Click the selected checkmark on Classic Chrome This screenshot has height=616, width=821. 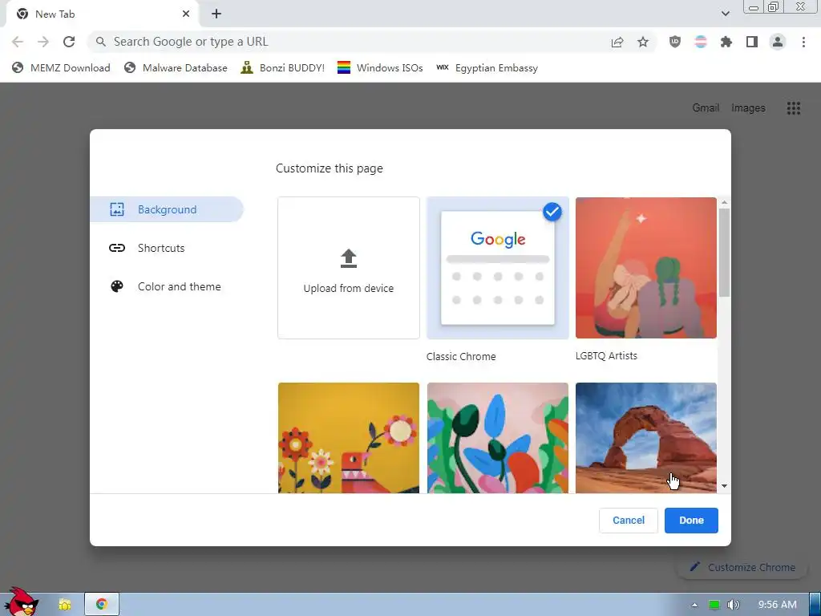552,212
